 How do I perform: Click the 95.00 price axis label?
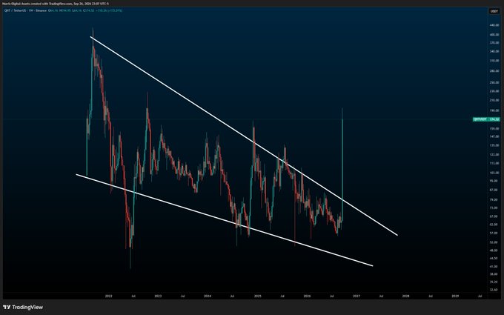[x=494, y=181]
